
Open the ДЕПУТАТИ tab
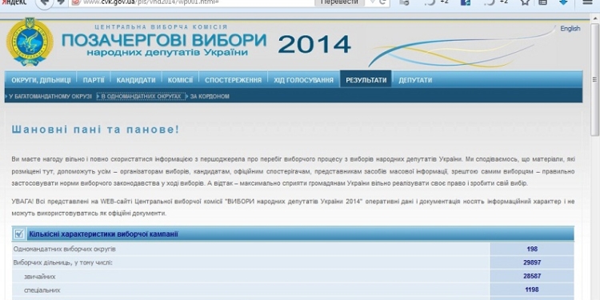pyautogui.click(x=415, y=80)
